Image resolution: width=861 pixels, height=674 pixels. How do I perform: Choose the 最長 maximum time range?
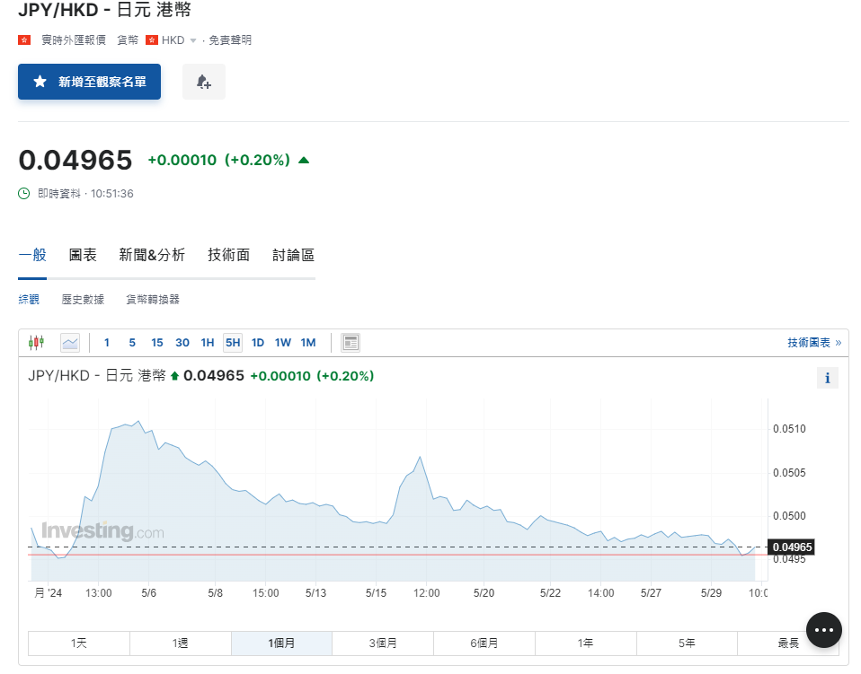pos(788,643)
